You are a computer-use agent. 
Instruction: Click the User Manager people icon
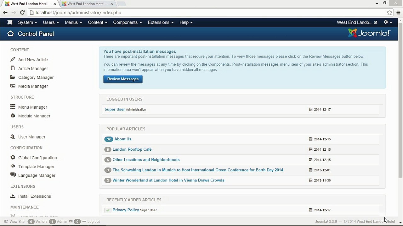click(x=13, y=137)
